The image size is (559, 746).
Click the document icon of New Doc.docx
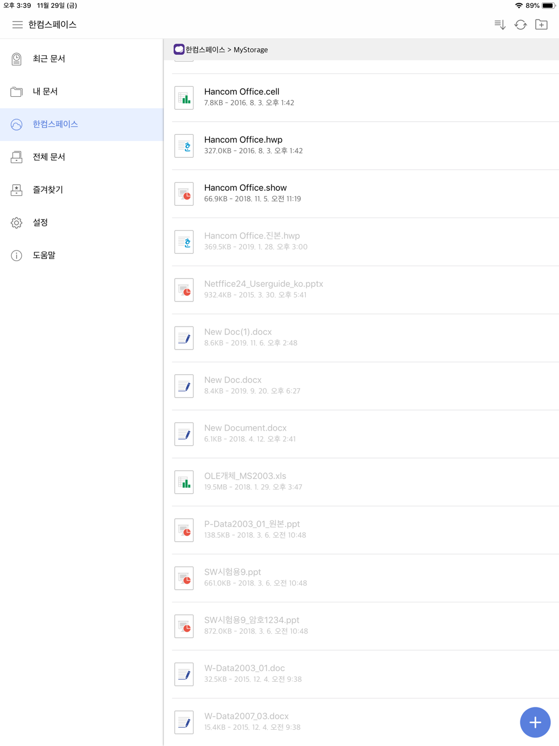(x=184, y=386)
